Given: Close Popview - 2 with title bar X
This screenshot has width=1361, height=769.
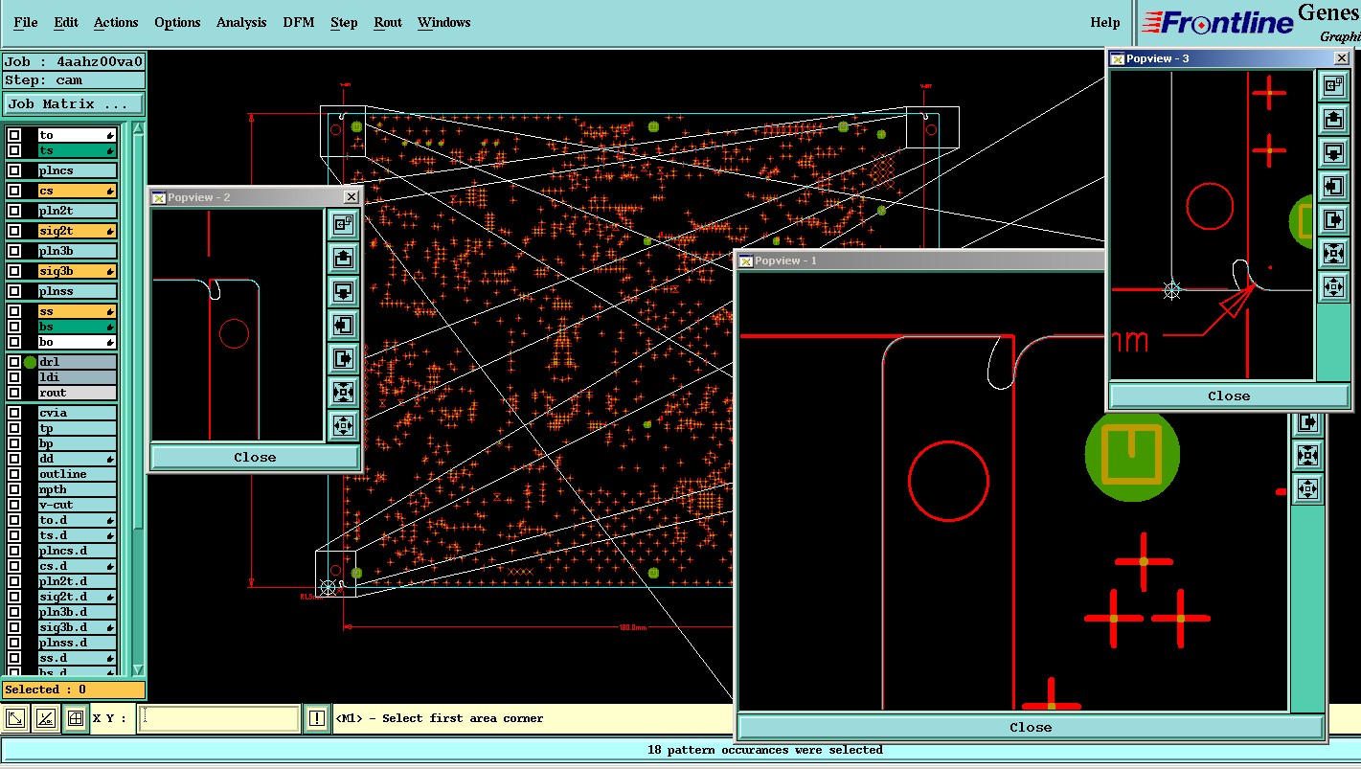Looking at the screenshot, I should click(351, 196).
